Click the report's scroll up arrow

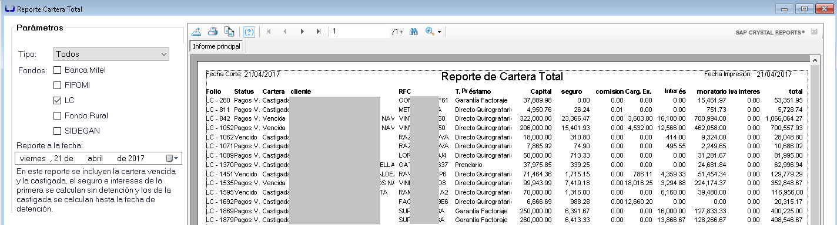coord(815,60)
